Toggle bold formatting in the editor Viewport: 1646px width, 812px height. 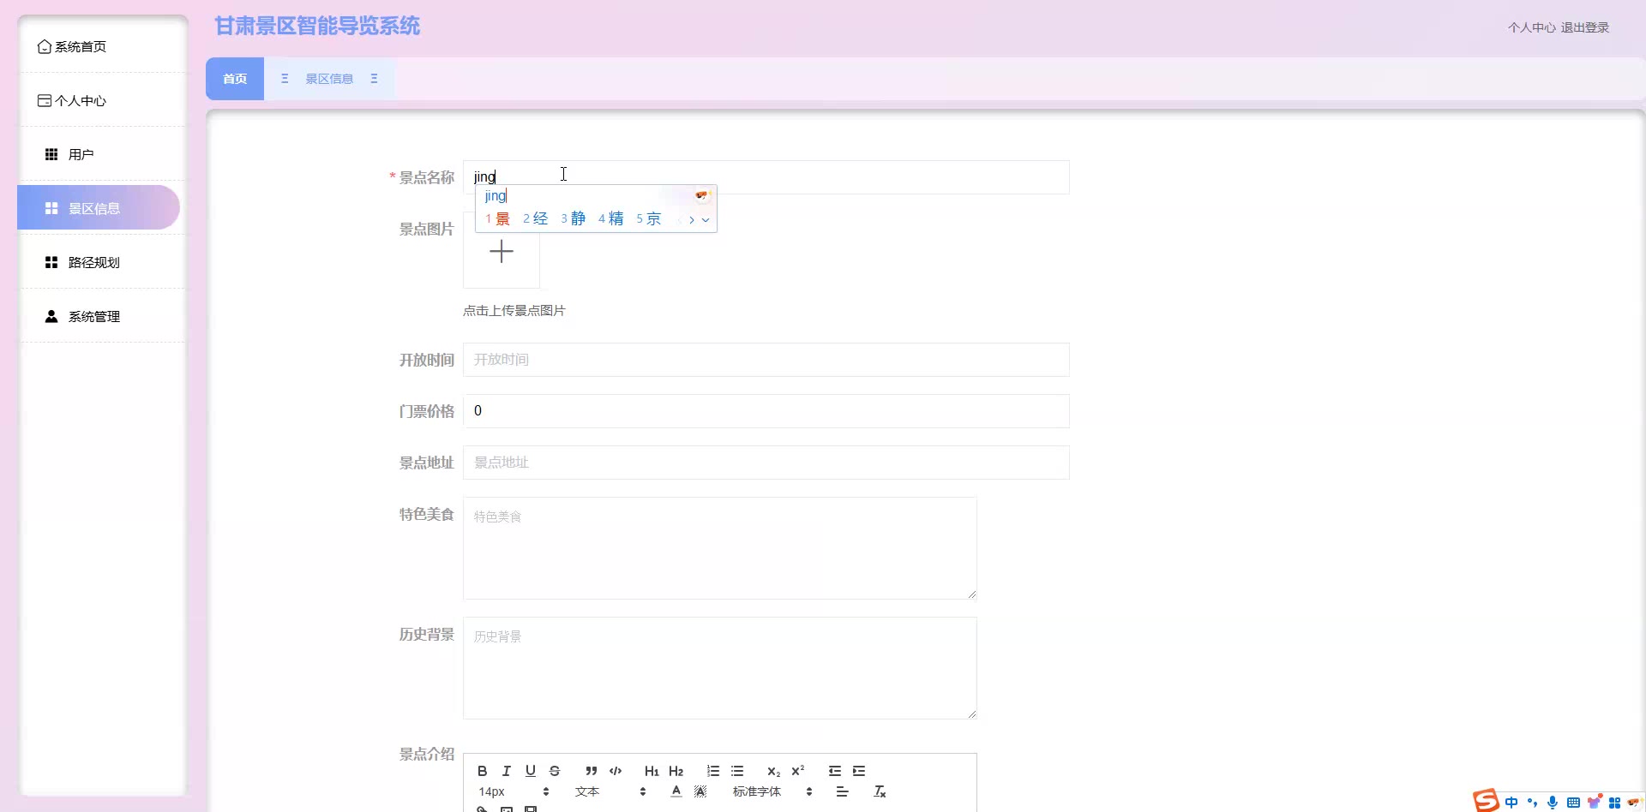click(x=482, y=771)
